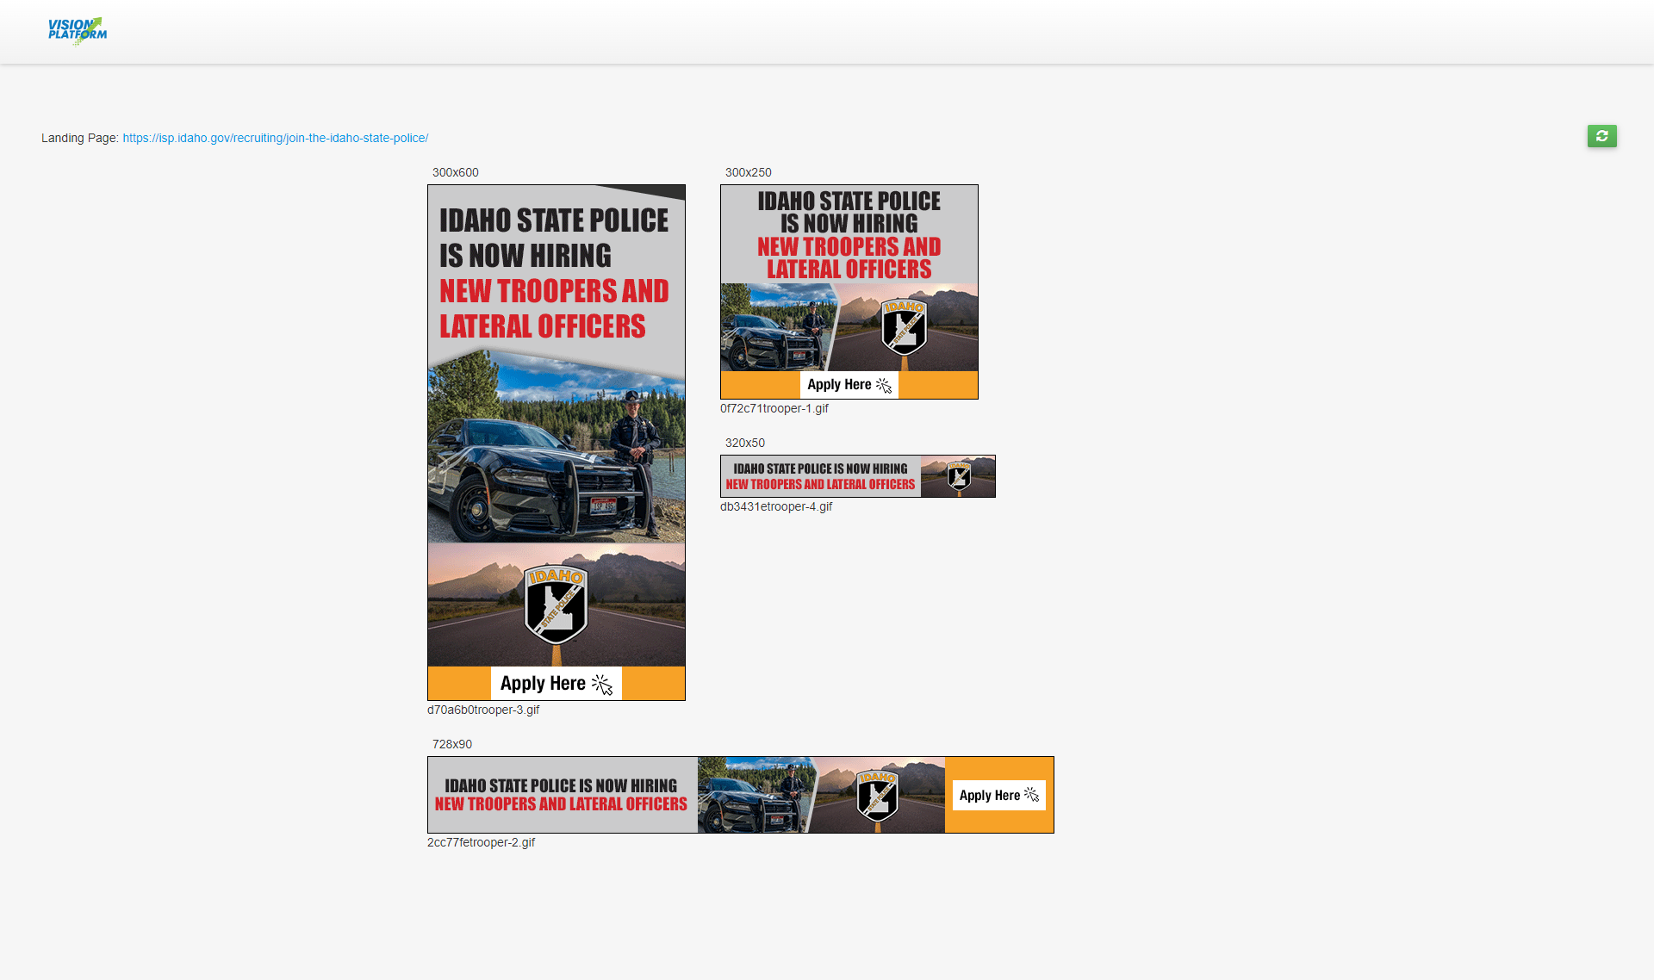Click the green refresh icon button

(1601, 136)
